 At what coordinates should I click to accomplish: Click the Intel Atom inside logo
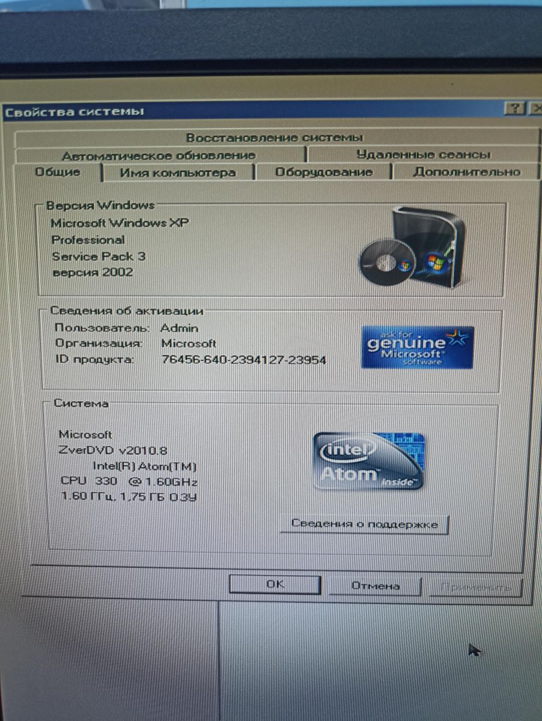[369, 461]
